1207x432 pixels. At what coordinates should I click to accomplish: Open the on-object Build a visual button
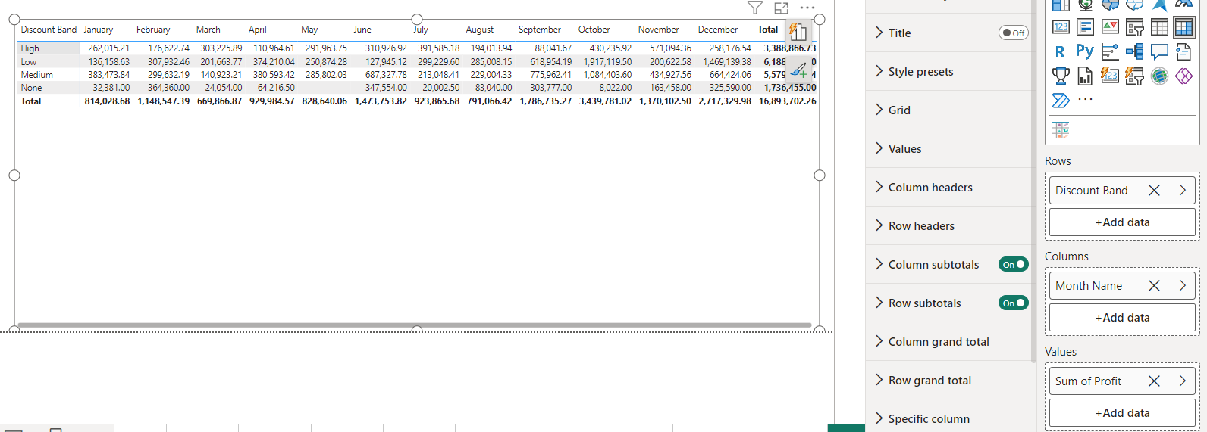pyautogui.click(x=798, y=32)
